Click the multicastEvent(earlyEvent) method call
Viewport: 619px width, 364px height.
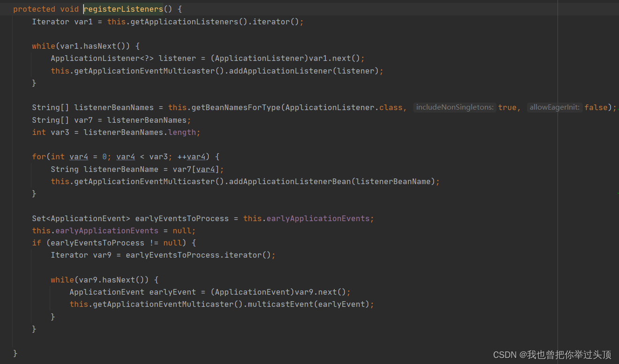tap(309, 305)
